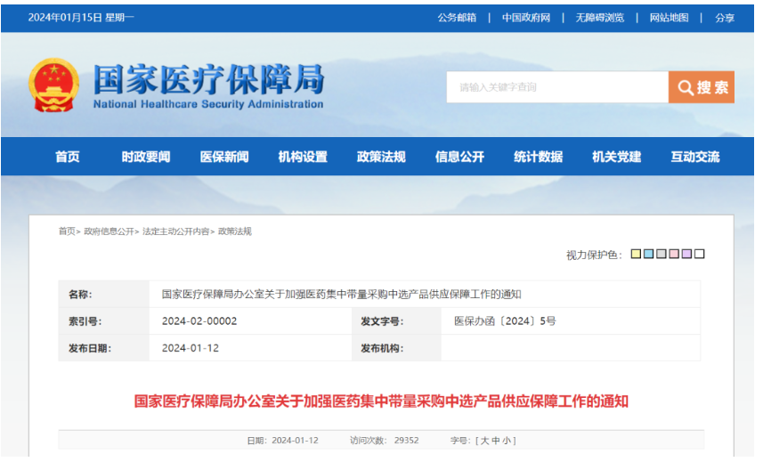Focus the 请输入关键字查询 search field
Image resolution: width=763 pixels, height=462 pixels.
pyautogui.click(x=557, y=87)
